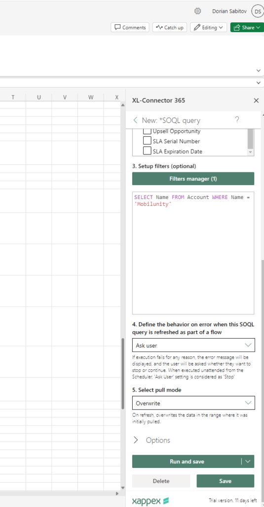
Task: Select column U header
Action: click(38, 97)
